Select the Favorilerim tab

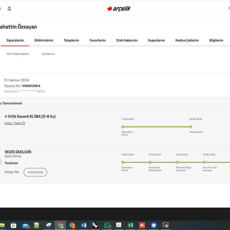97,40
